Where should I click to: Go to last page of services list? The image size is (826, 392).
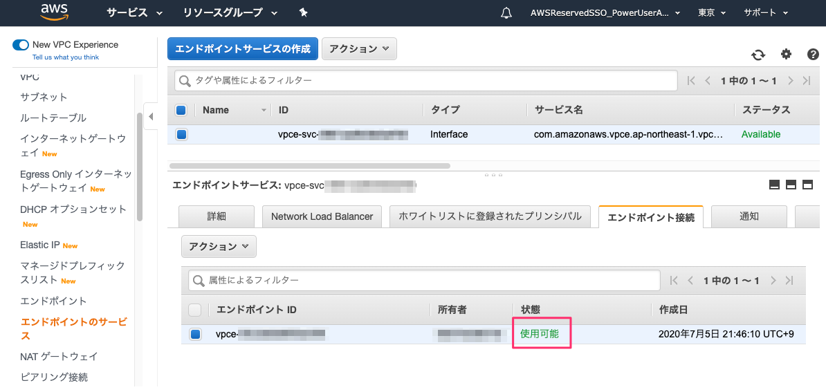coord(806,80)
